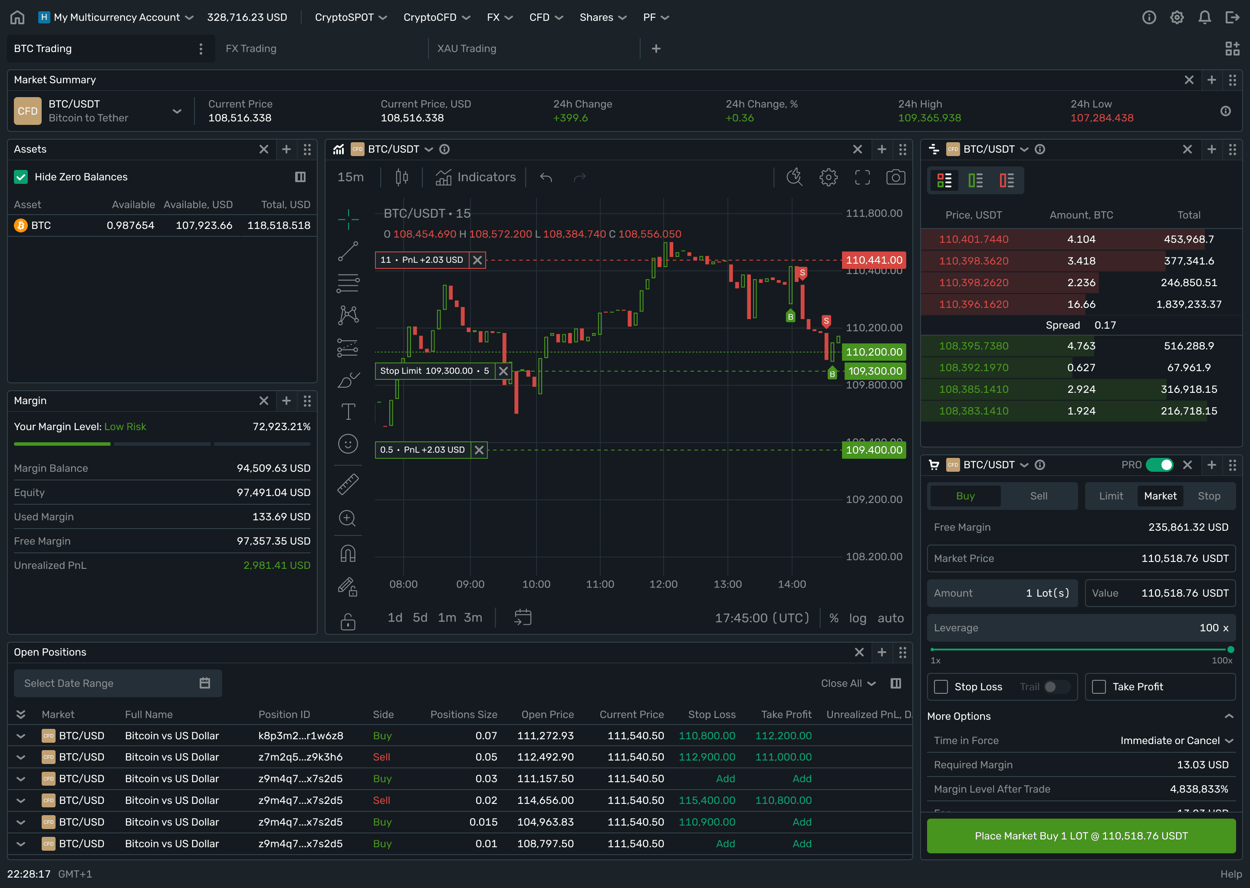
Task: Take a chart snapshot with the camera icon
Action: [895, 177]
